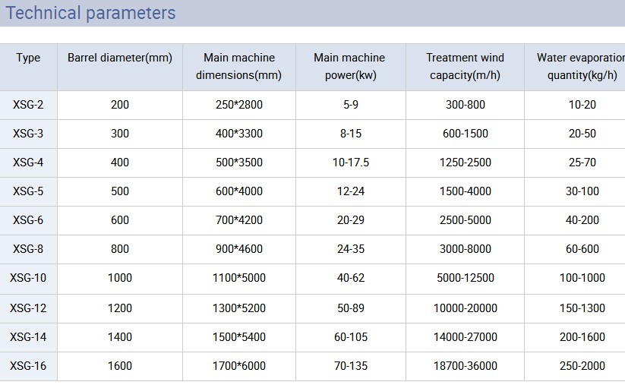Select the Type column header
The height and width of the screenshot is (385, 625).
[28, 58]
